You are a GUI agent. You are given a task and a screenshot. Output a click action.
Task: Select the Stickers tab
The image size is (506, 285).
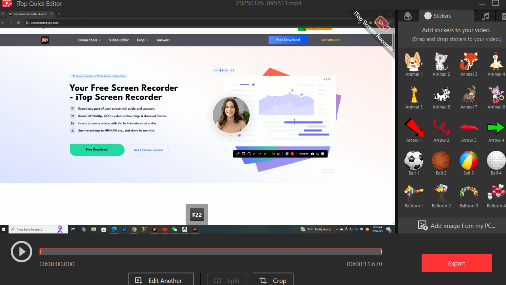tap(437, 16)
